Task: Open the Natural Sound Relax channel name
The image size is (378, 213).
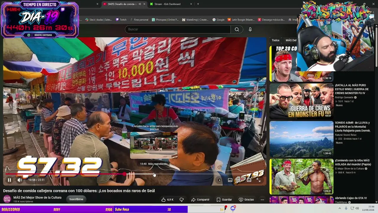Action: [346, 135]
